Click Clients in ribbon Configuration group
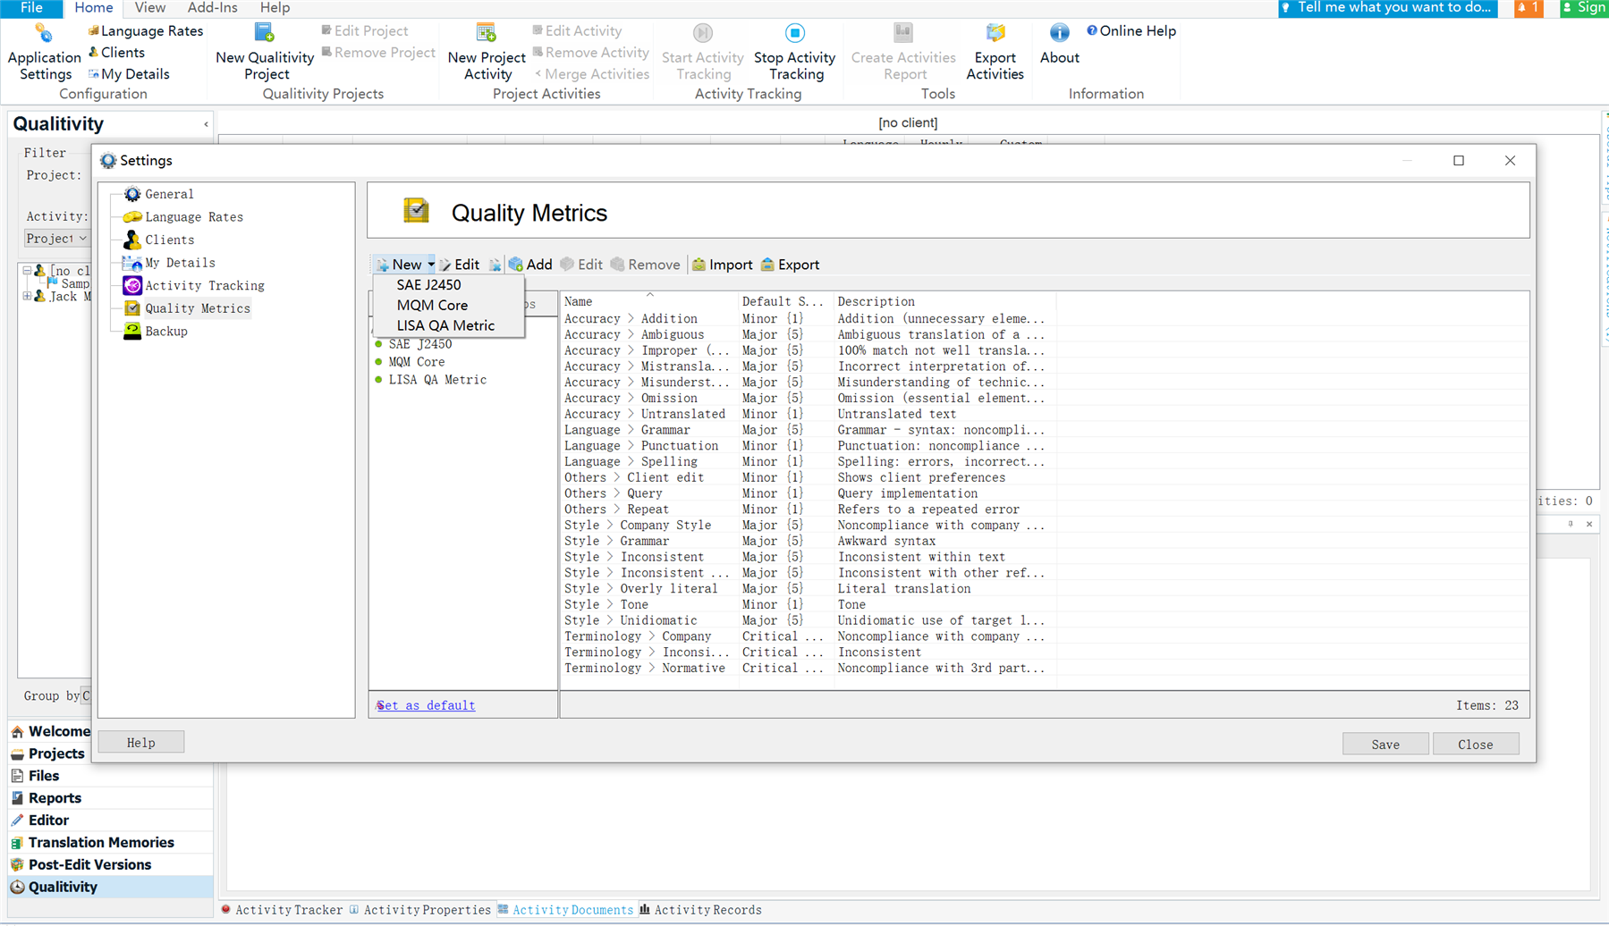The width and height of the screenshot is (1609, 926). click(116, 53)
